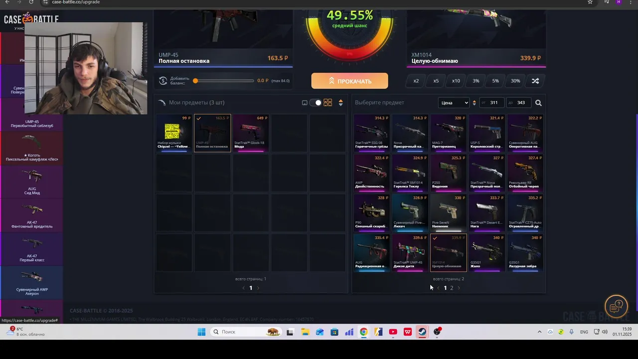
Task: Deselect the UMP-45 Полная остановка item
Action: (212, 133)
